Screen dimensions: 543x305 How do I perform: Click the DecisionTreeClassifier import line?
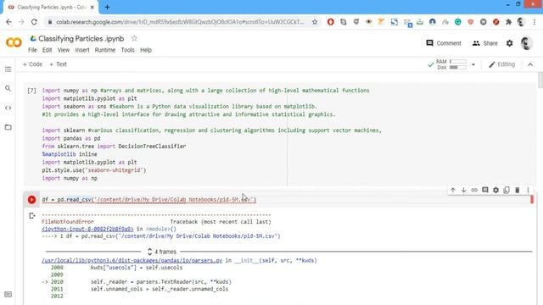point(114,147)
